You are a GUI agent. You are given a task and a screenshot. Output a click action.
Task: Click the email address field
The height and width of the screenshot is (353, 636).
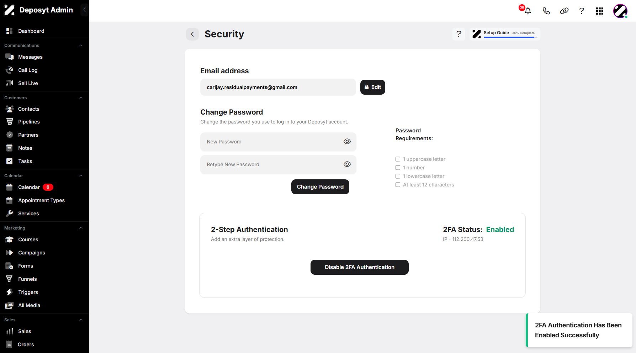pyautogui.click(x=278, y=87)
